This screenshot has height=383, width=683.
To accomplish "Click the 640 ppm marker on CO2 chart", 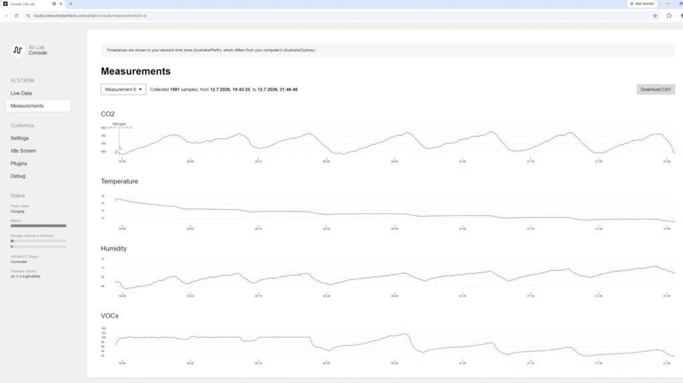I will pyautogui.click(x=119, y=124).
